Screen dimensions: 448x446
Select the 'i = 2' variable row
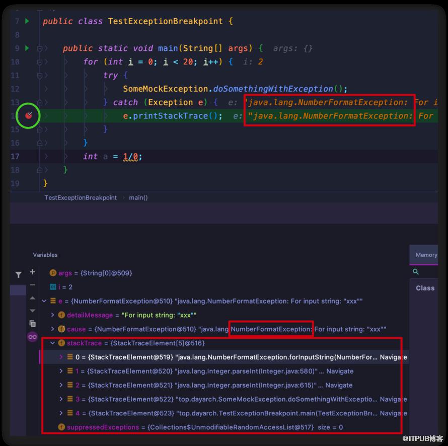click(225, 287)
